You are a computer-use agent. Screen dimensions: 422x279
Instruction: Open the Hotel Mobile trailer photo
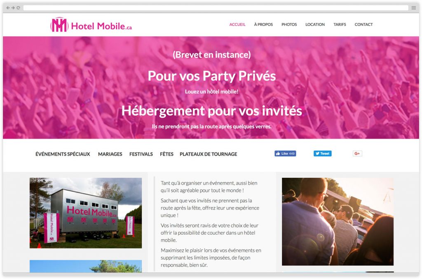click(86, 213)
